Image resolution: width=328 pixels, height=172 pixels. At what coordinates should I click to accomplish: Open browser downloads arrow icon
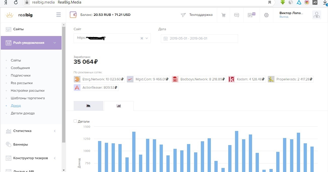coord(325,3)
